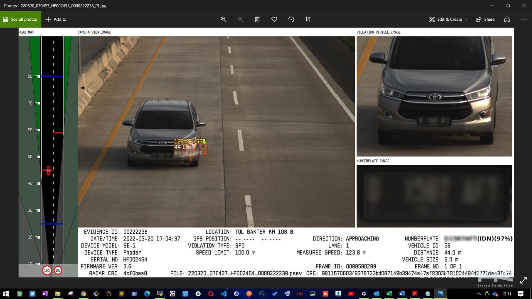Screen dimensions: 532x299
Task: Share the photo
Action: (485, 20)
